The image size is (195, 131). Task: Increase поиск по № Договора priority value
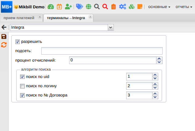tap(155, 93)
